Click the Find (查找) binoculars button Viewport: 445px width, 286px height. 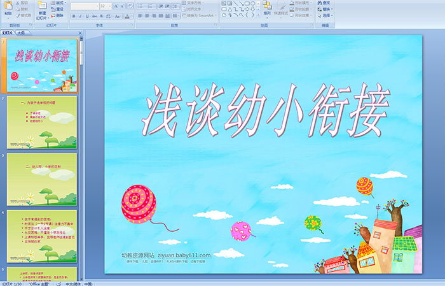[324, 3]
